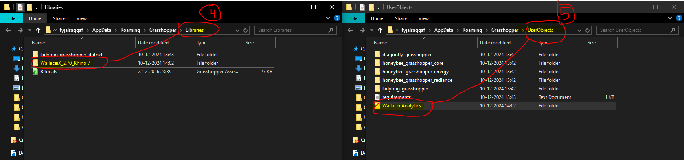Open Quick Access Toolbar dropdown in UserObjects title bar
684x160 pixels.
point(379,7)
